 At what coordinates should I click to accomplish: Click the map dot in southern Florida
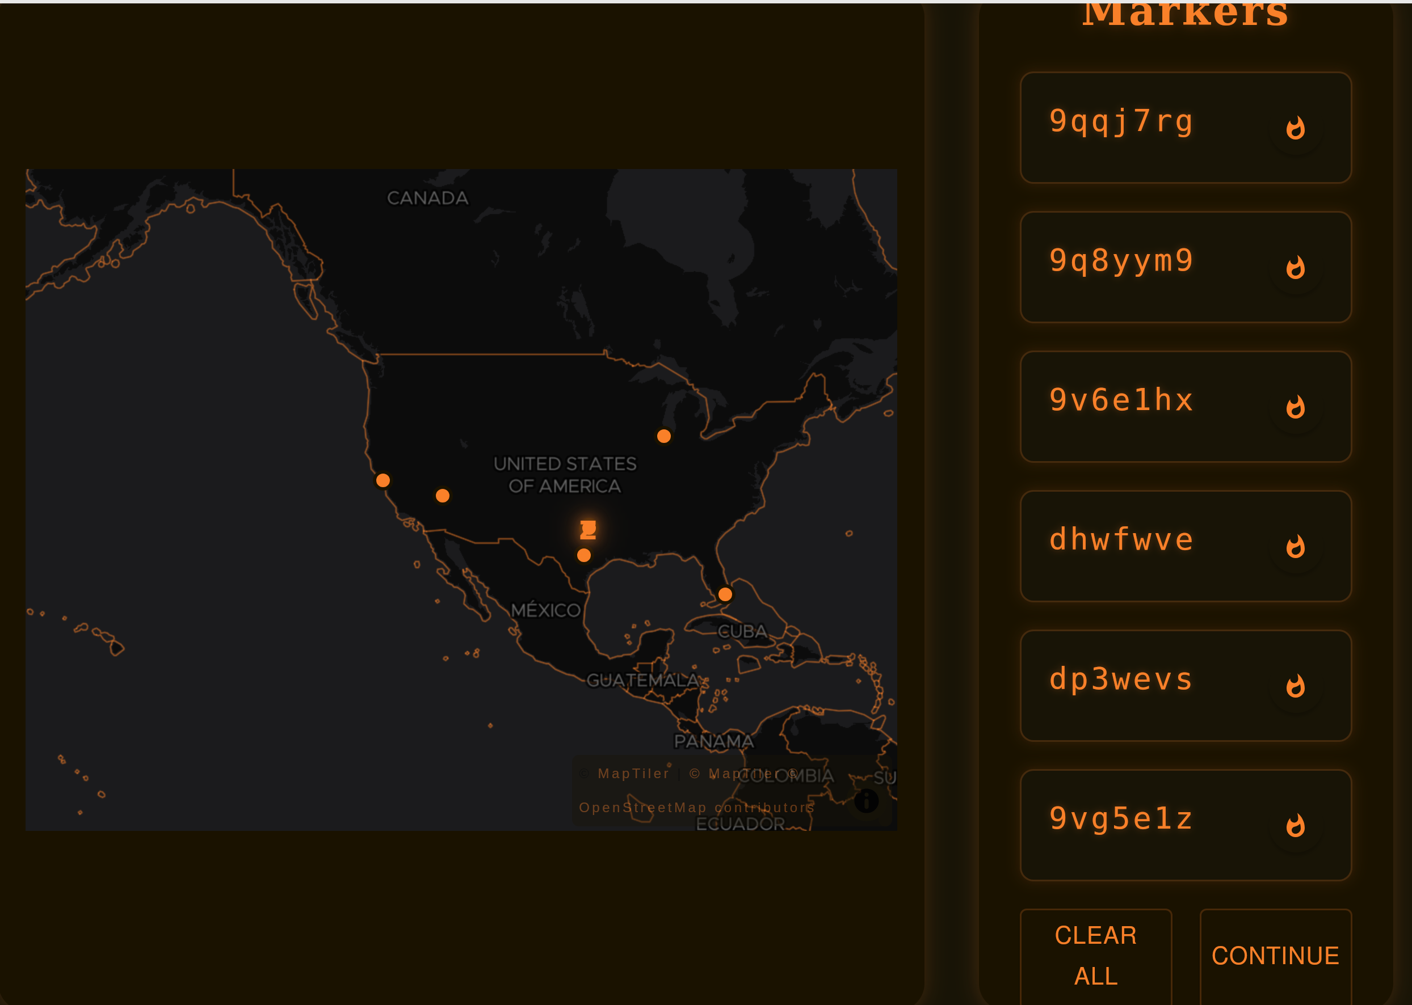pos(725,594)
